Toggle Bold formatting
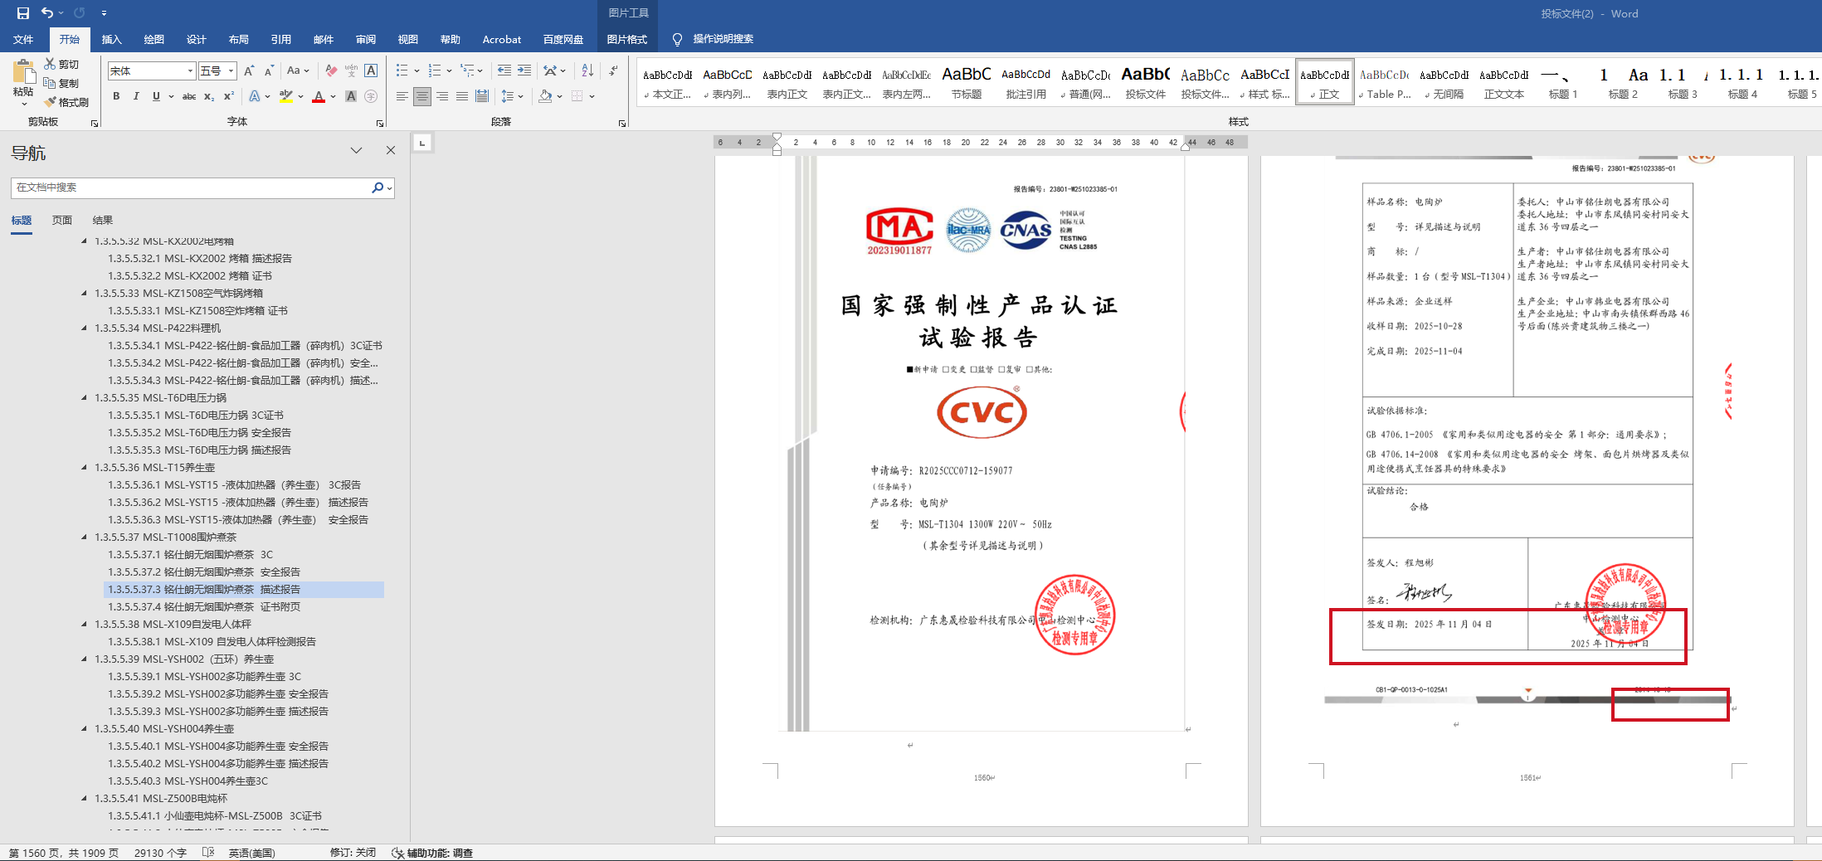The height and width of the screenshot is (861, 1822). tap(116, 96)
